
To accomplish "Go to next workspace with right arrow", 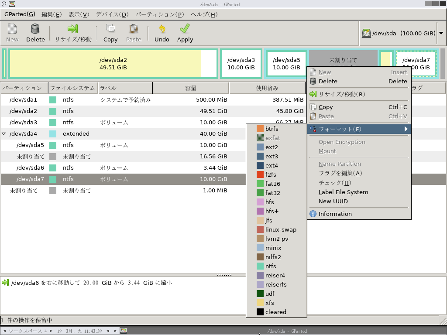I will pyautogui.click(x=51, y=331).
